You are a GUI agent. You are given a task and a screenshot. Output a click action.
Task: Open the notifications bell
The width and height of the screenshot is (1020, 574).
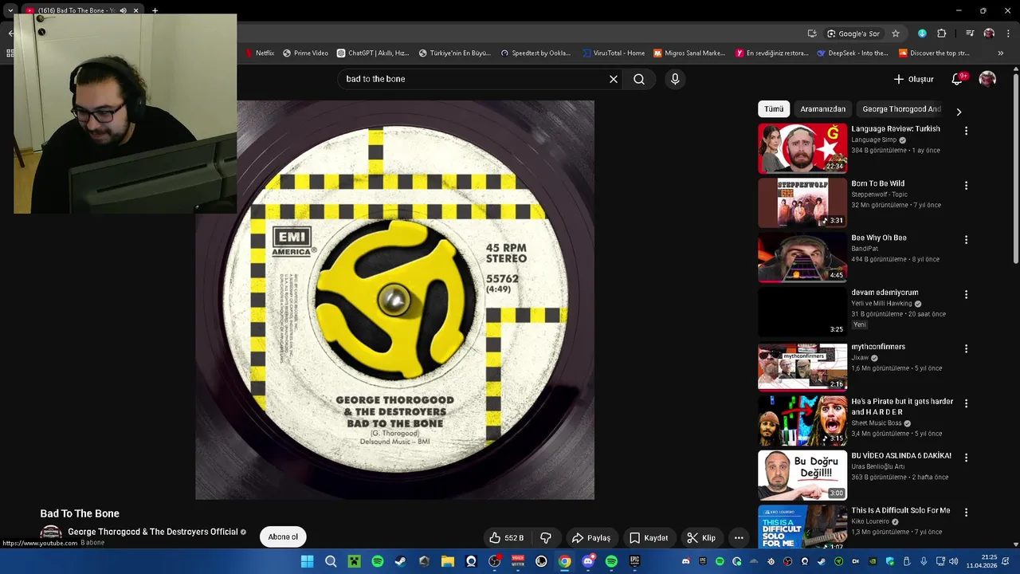[x=957, y=79]
